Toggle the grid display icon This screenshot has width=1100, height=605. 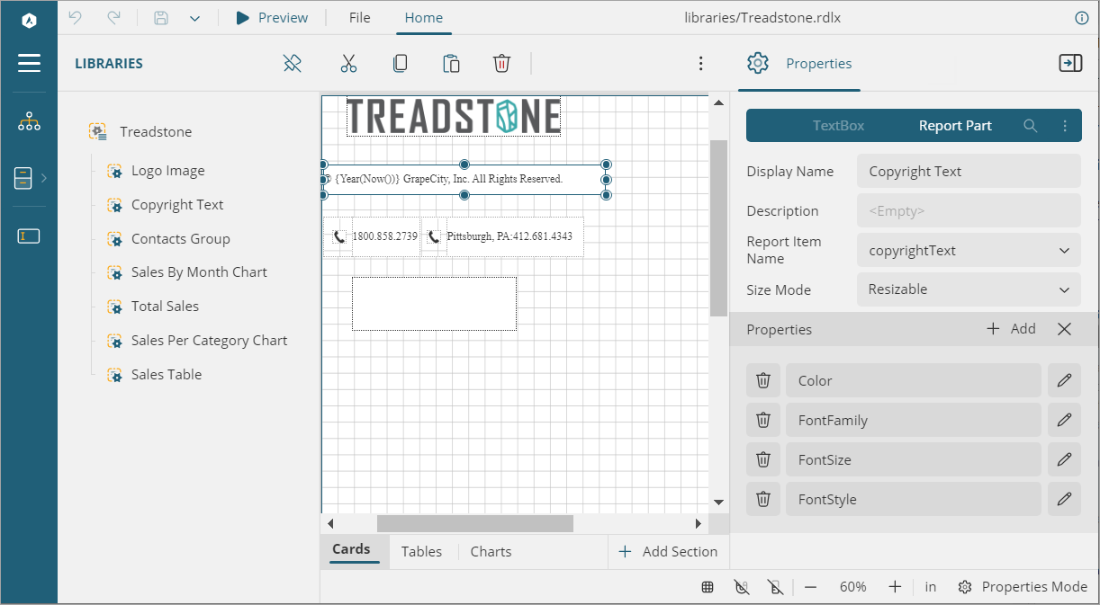click(708, 587)
